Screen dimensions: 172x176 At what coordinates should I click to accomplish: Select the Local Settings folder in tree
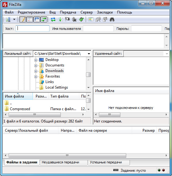(57, 87)
